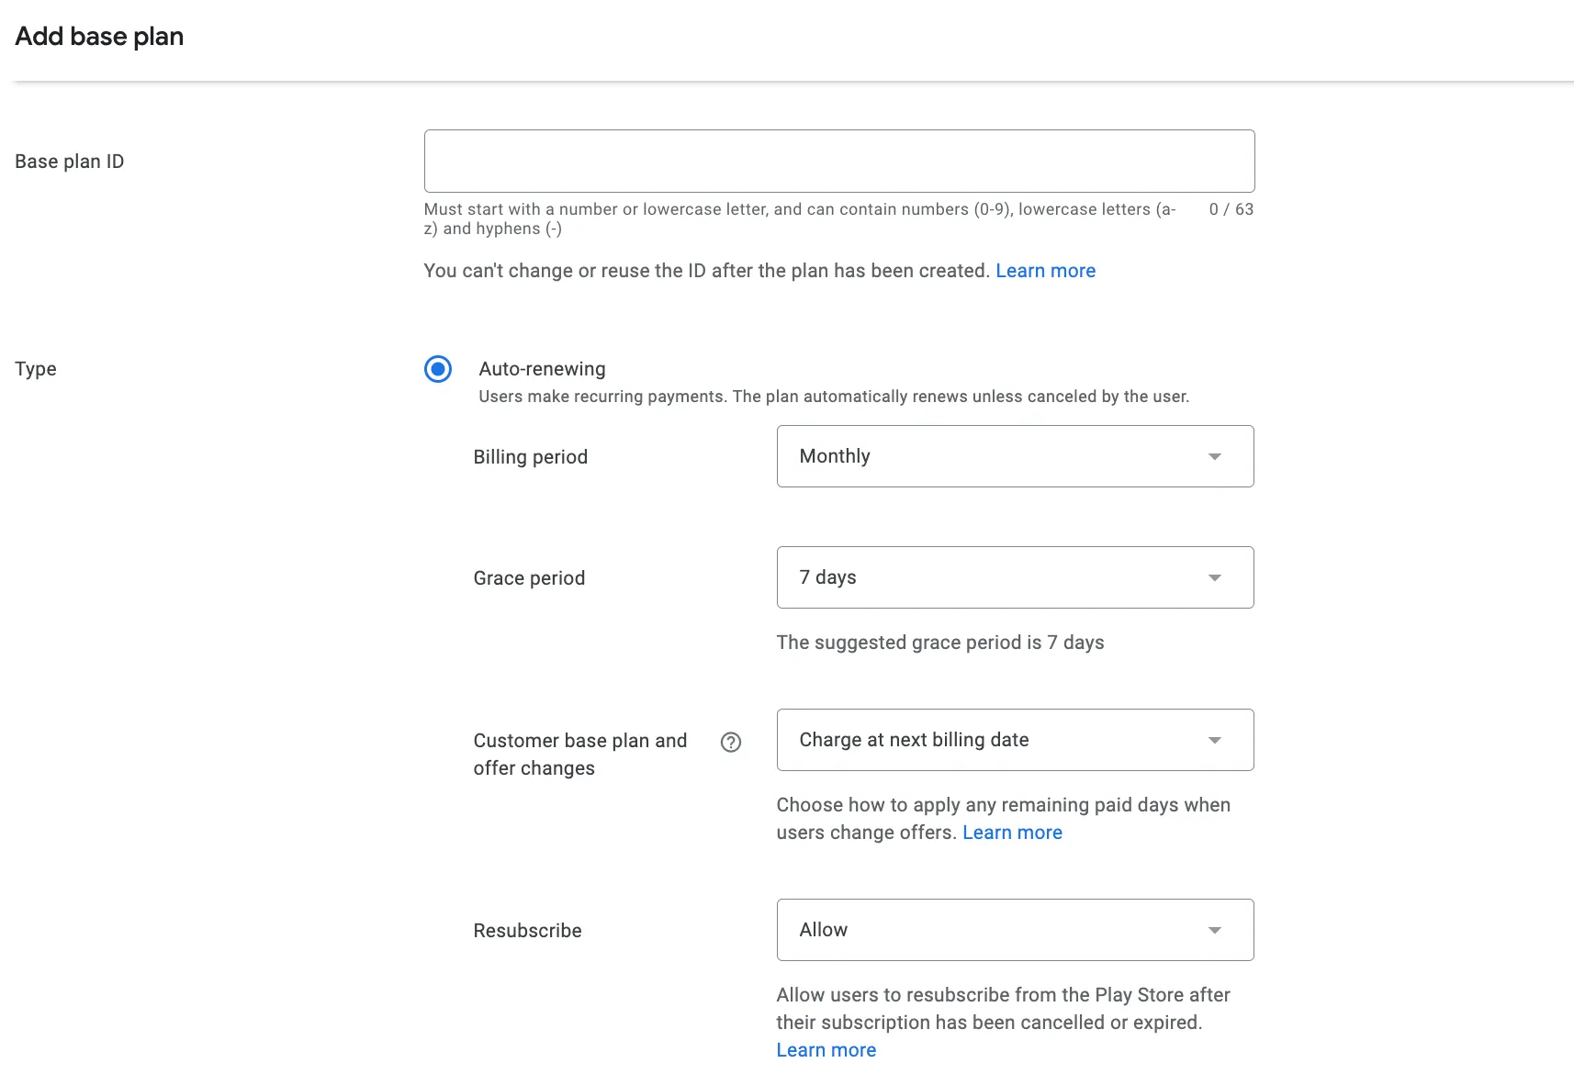Focus the Base plan ID text field

[838, 161]
